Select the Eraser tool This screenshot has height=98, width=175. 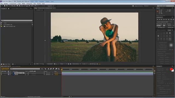(x=30, y=6)
